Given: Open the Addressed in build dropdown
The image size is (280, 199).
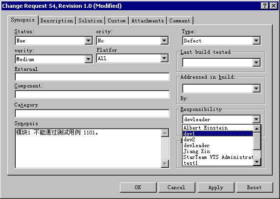Looking at the screenshot, I should click(256, 88).
